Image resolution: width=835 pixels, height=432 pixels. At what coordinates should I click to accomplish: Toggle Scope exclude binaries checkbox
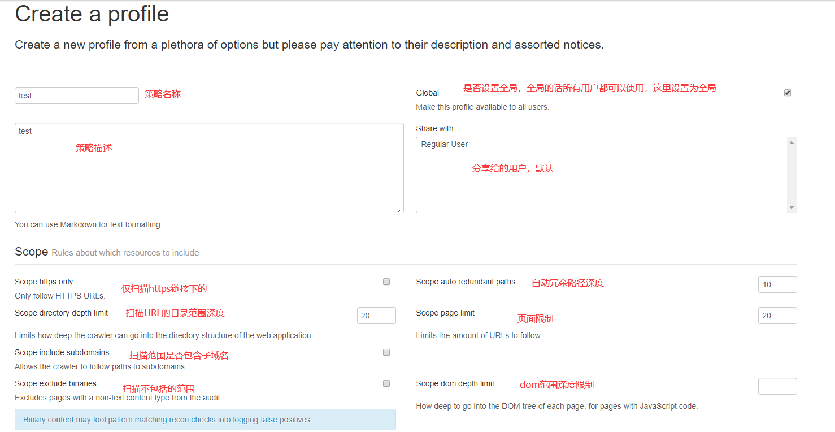click(386, 383)
